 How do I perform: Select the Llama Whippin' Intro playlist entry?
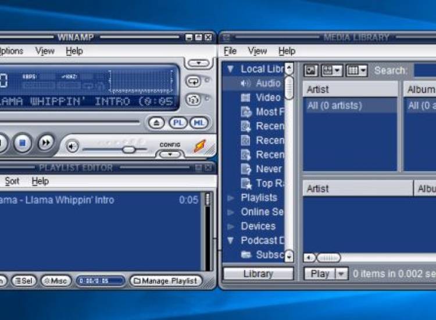pos(100,200)
